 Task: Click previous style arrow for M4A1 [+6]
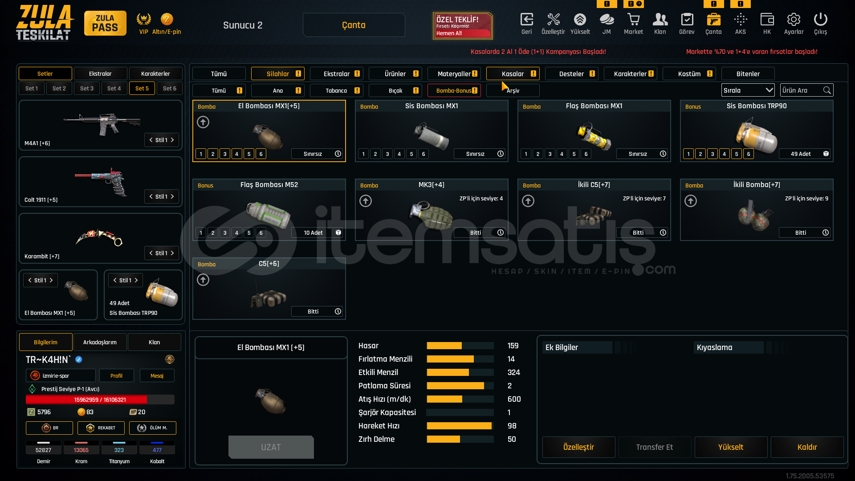(151, 140)
